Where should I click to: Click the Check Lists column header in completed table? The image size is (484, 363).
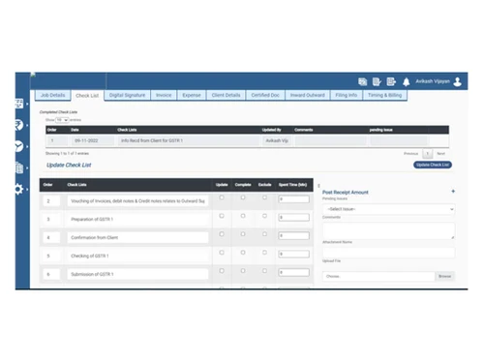point(127,130)
